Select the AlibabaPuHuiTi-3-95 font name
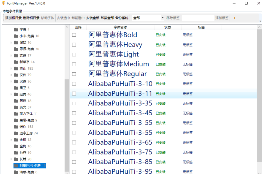 click(120, 171)
